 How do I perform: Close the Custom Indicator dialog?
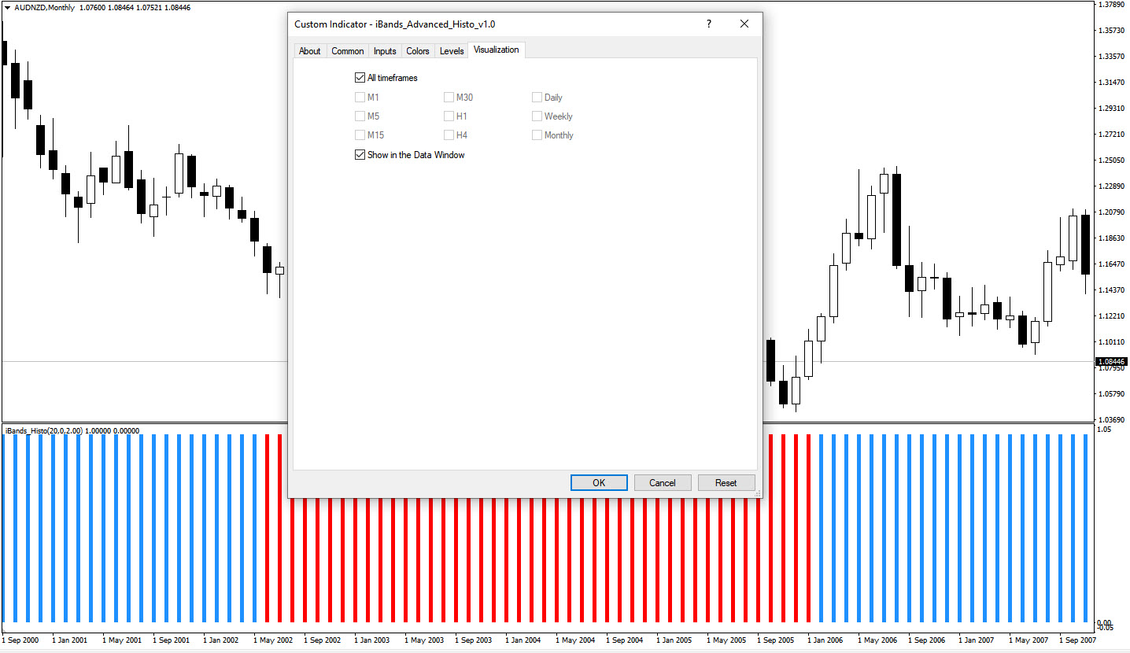[744, 24]
